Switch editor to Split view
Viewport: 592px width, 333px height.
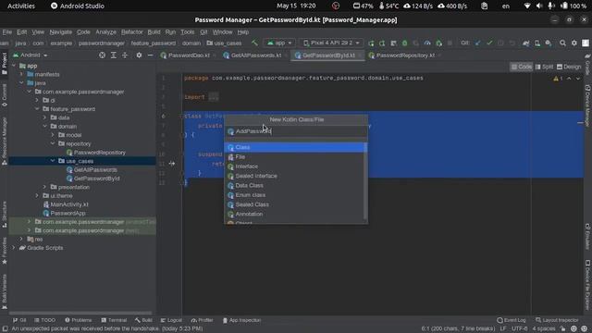click(x=544, y=67)
